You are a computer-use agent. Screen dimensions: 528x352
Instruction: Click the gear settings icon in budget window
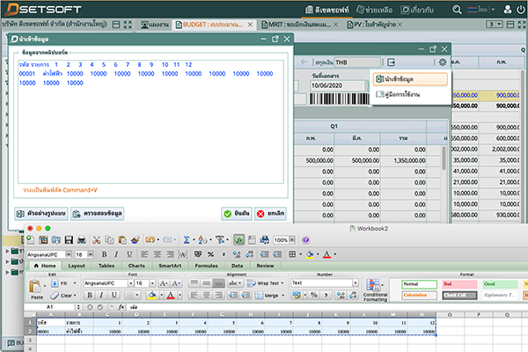click(x=442, y=62)
